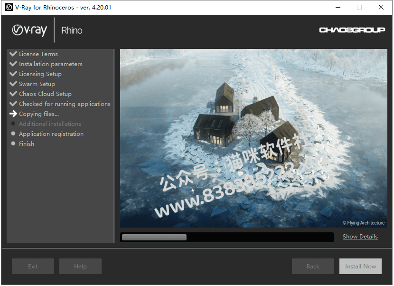Click the V-Ray logo in the header
The height and width of the screenshot is (286, 394).
click(x=29, y=30)
